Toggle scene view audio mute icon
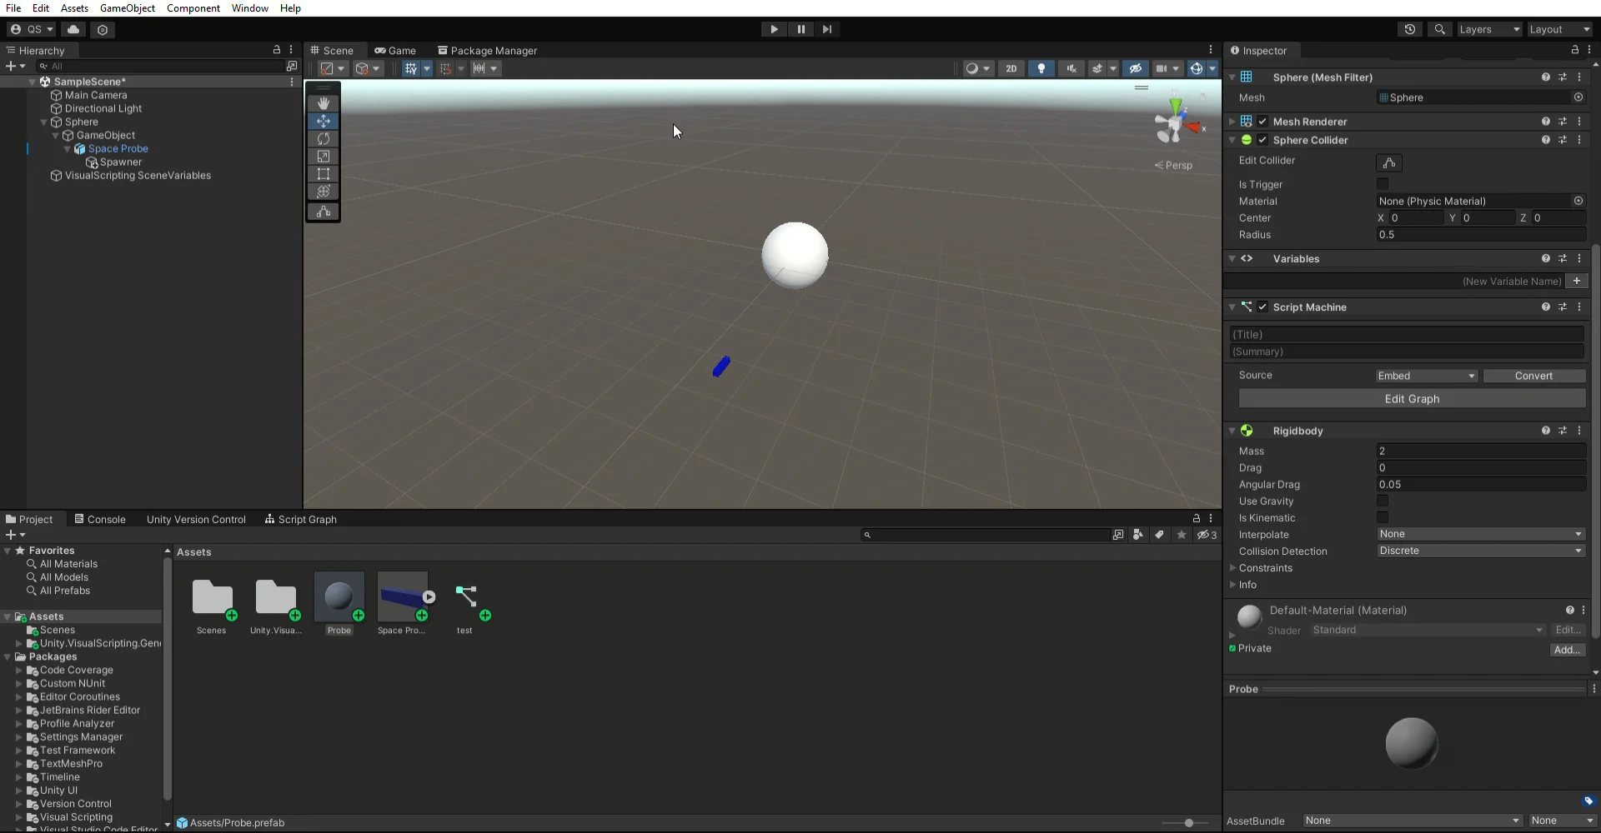 pyautogui.click(x=1071, y=68)
